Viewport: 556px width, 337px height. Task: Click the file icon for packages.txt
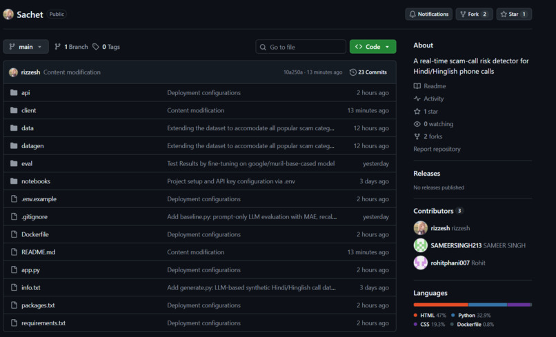(14, 305)
